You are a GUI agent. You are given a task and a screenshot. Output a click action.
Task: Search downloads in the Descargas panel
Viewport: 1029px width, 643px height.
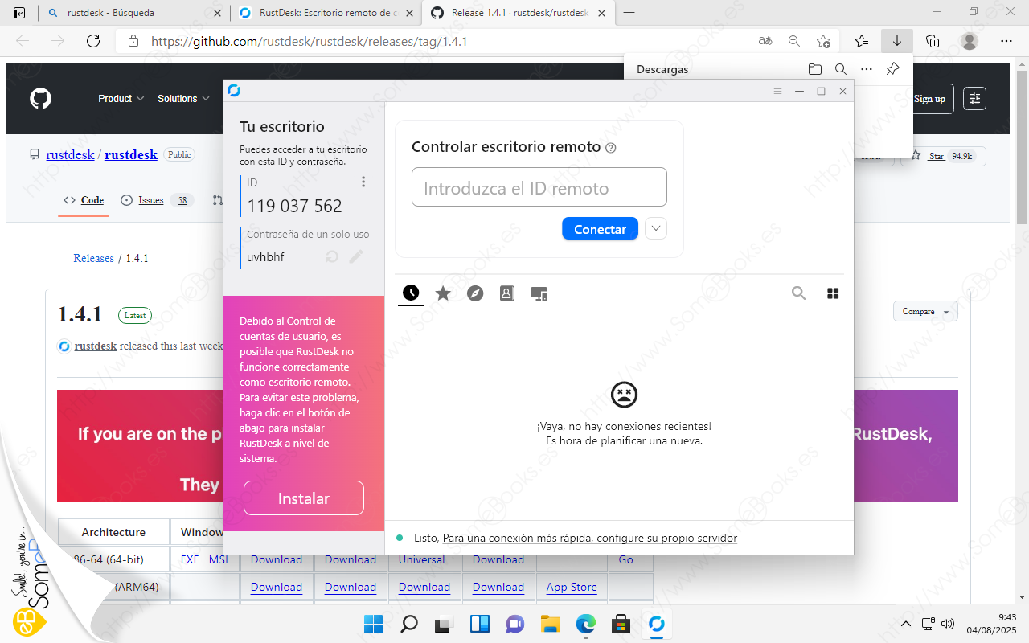coord(840,69)
